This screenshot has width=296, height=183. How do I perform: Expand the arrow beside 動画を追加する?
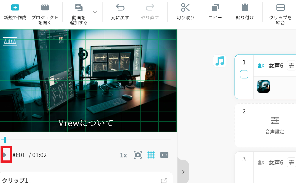(x=95, y=12)
